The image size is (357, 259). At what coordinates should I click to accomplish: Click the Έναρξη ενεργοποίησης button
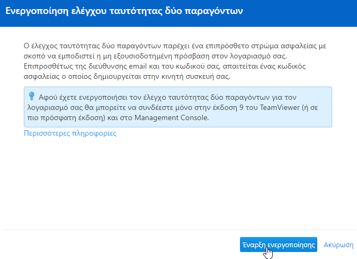(x=278, y=245)
